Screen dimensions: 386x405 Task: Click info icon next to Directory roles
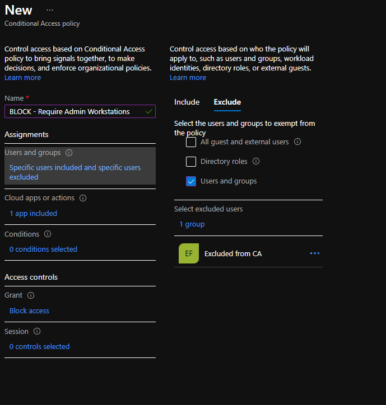click(256, 162)
